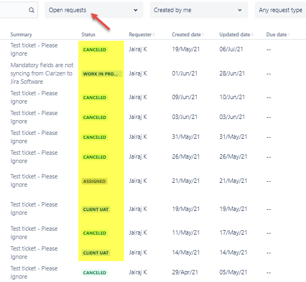Open the Any request type dropdown

[x=281, y=10]
